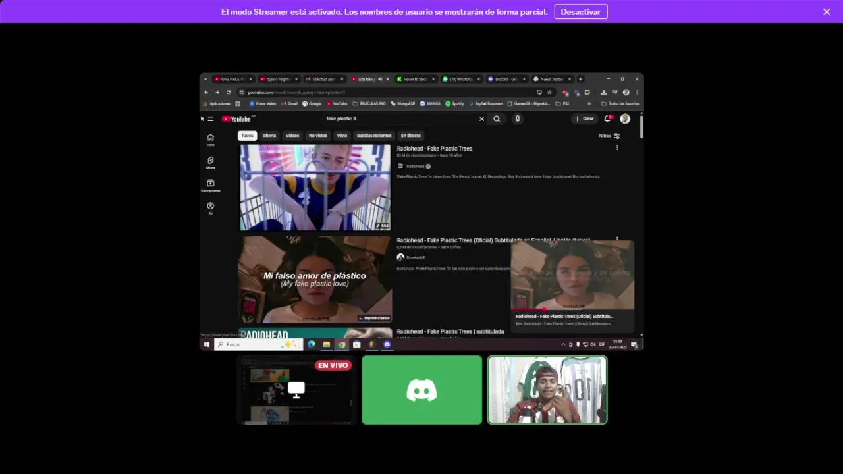This screenshot has height=474, width=843.
Task: Select the EN VIVO screen share tile
Action: click(296, 390)
